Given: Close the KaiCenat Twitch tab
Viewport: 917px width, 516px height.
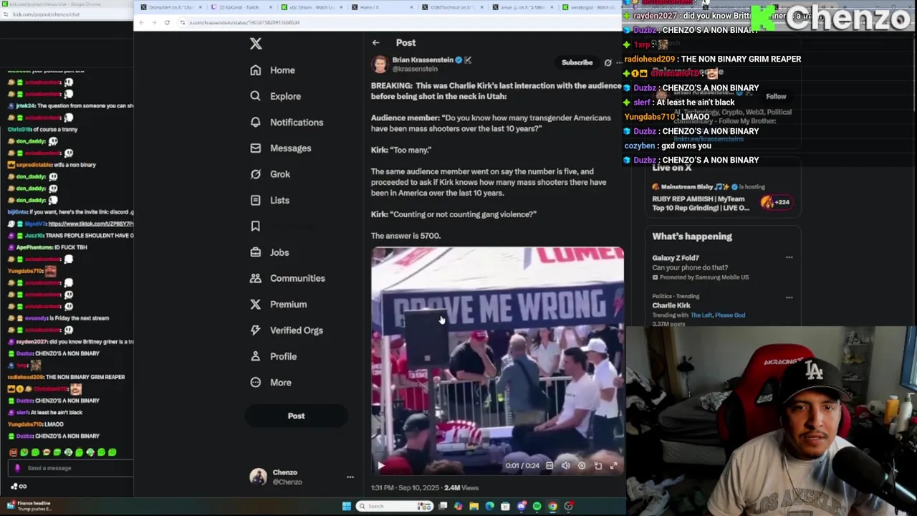Looking at the screenshot, I should [x=270, y=7].
